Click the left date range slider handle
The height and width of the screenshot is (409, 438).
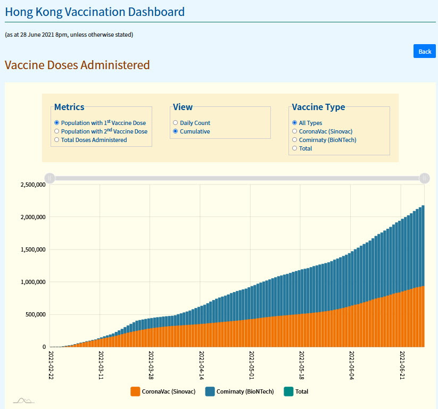[x=49, y=178]
